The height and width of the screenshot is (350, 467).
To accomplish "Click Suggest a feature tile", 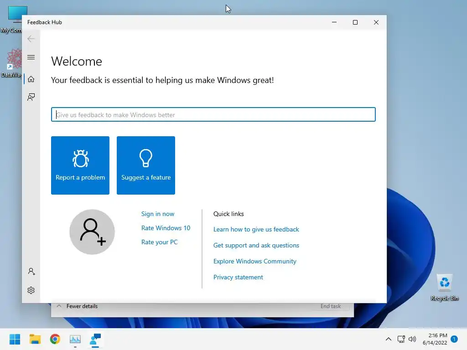I will click(146, 165).
